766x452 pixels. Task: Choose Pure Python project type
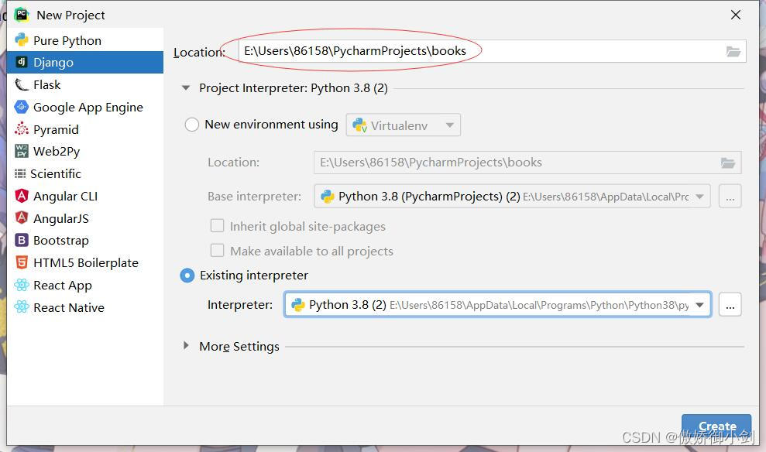pyautogui.click(x=85, y=40)
